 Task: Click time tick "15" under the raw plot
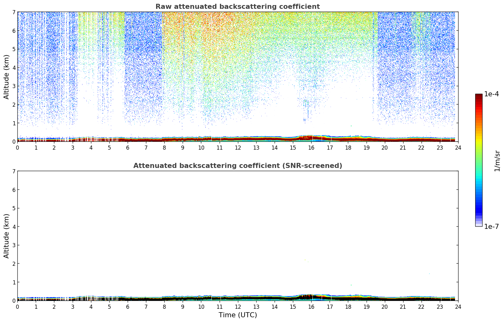coord(293,147)
